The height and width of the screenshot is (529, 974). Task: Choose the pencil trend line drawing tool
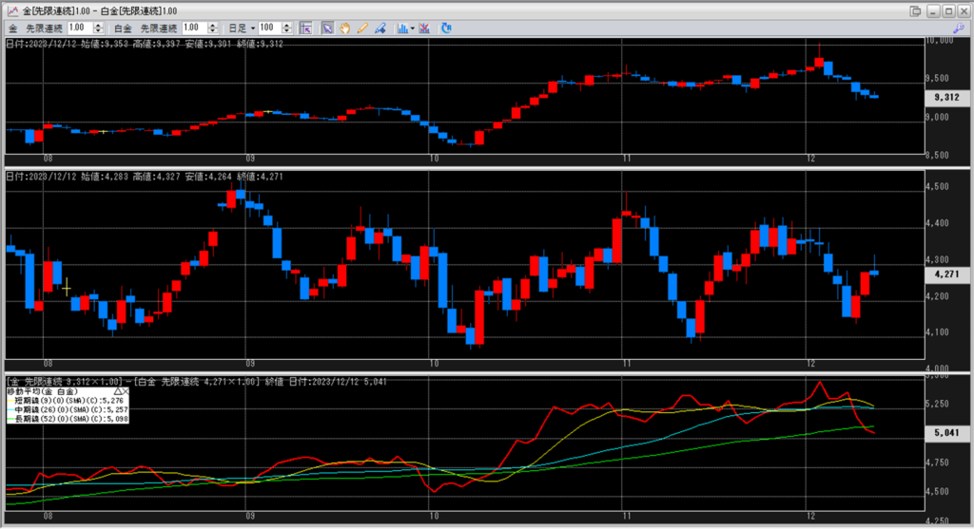(361, 28)
